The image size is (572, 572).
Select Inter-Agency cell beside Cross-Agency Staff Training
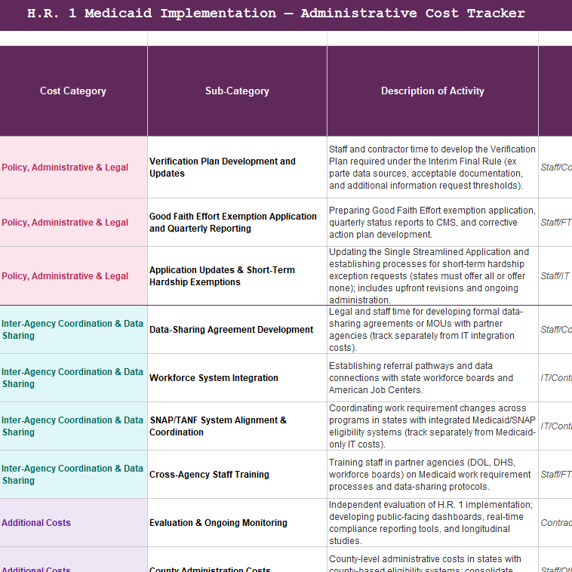[x=73, y=474]
